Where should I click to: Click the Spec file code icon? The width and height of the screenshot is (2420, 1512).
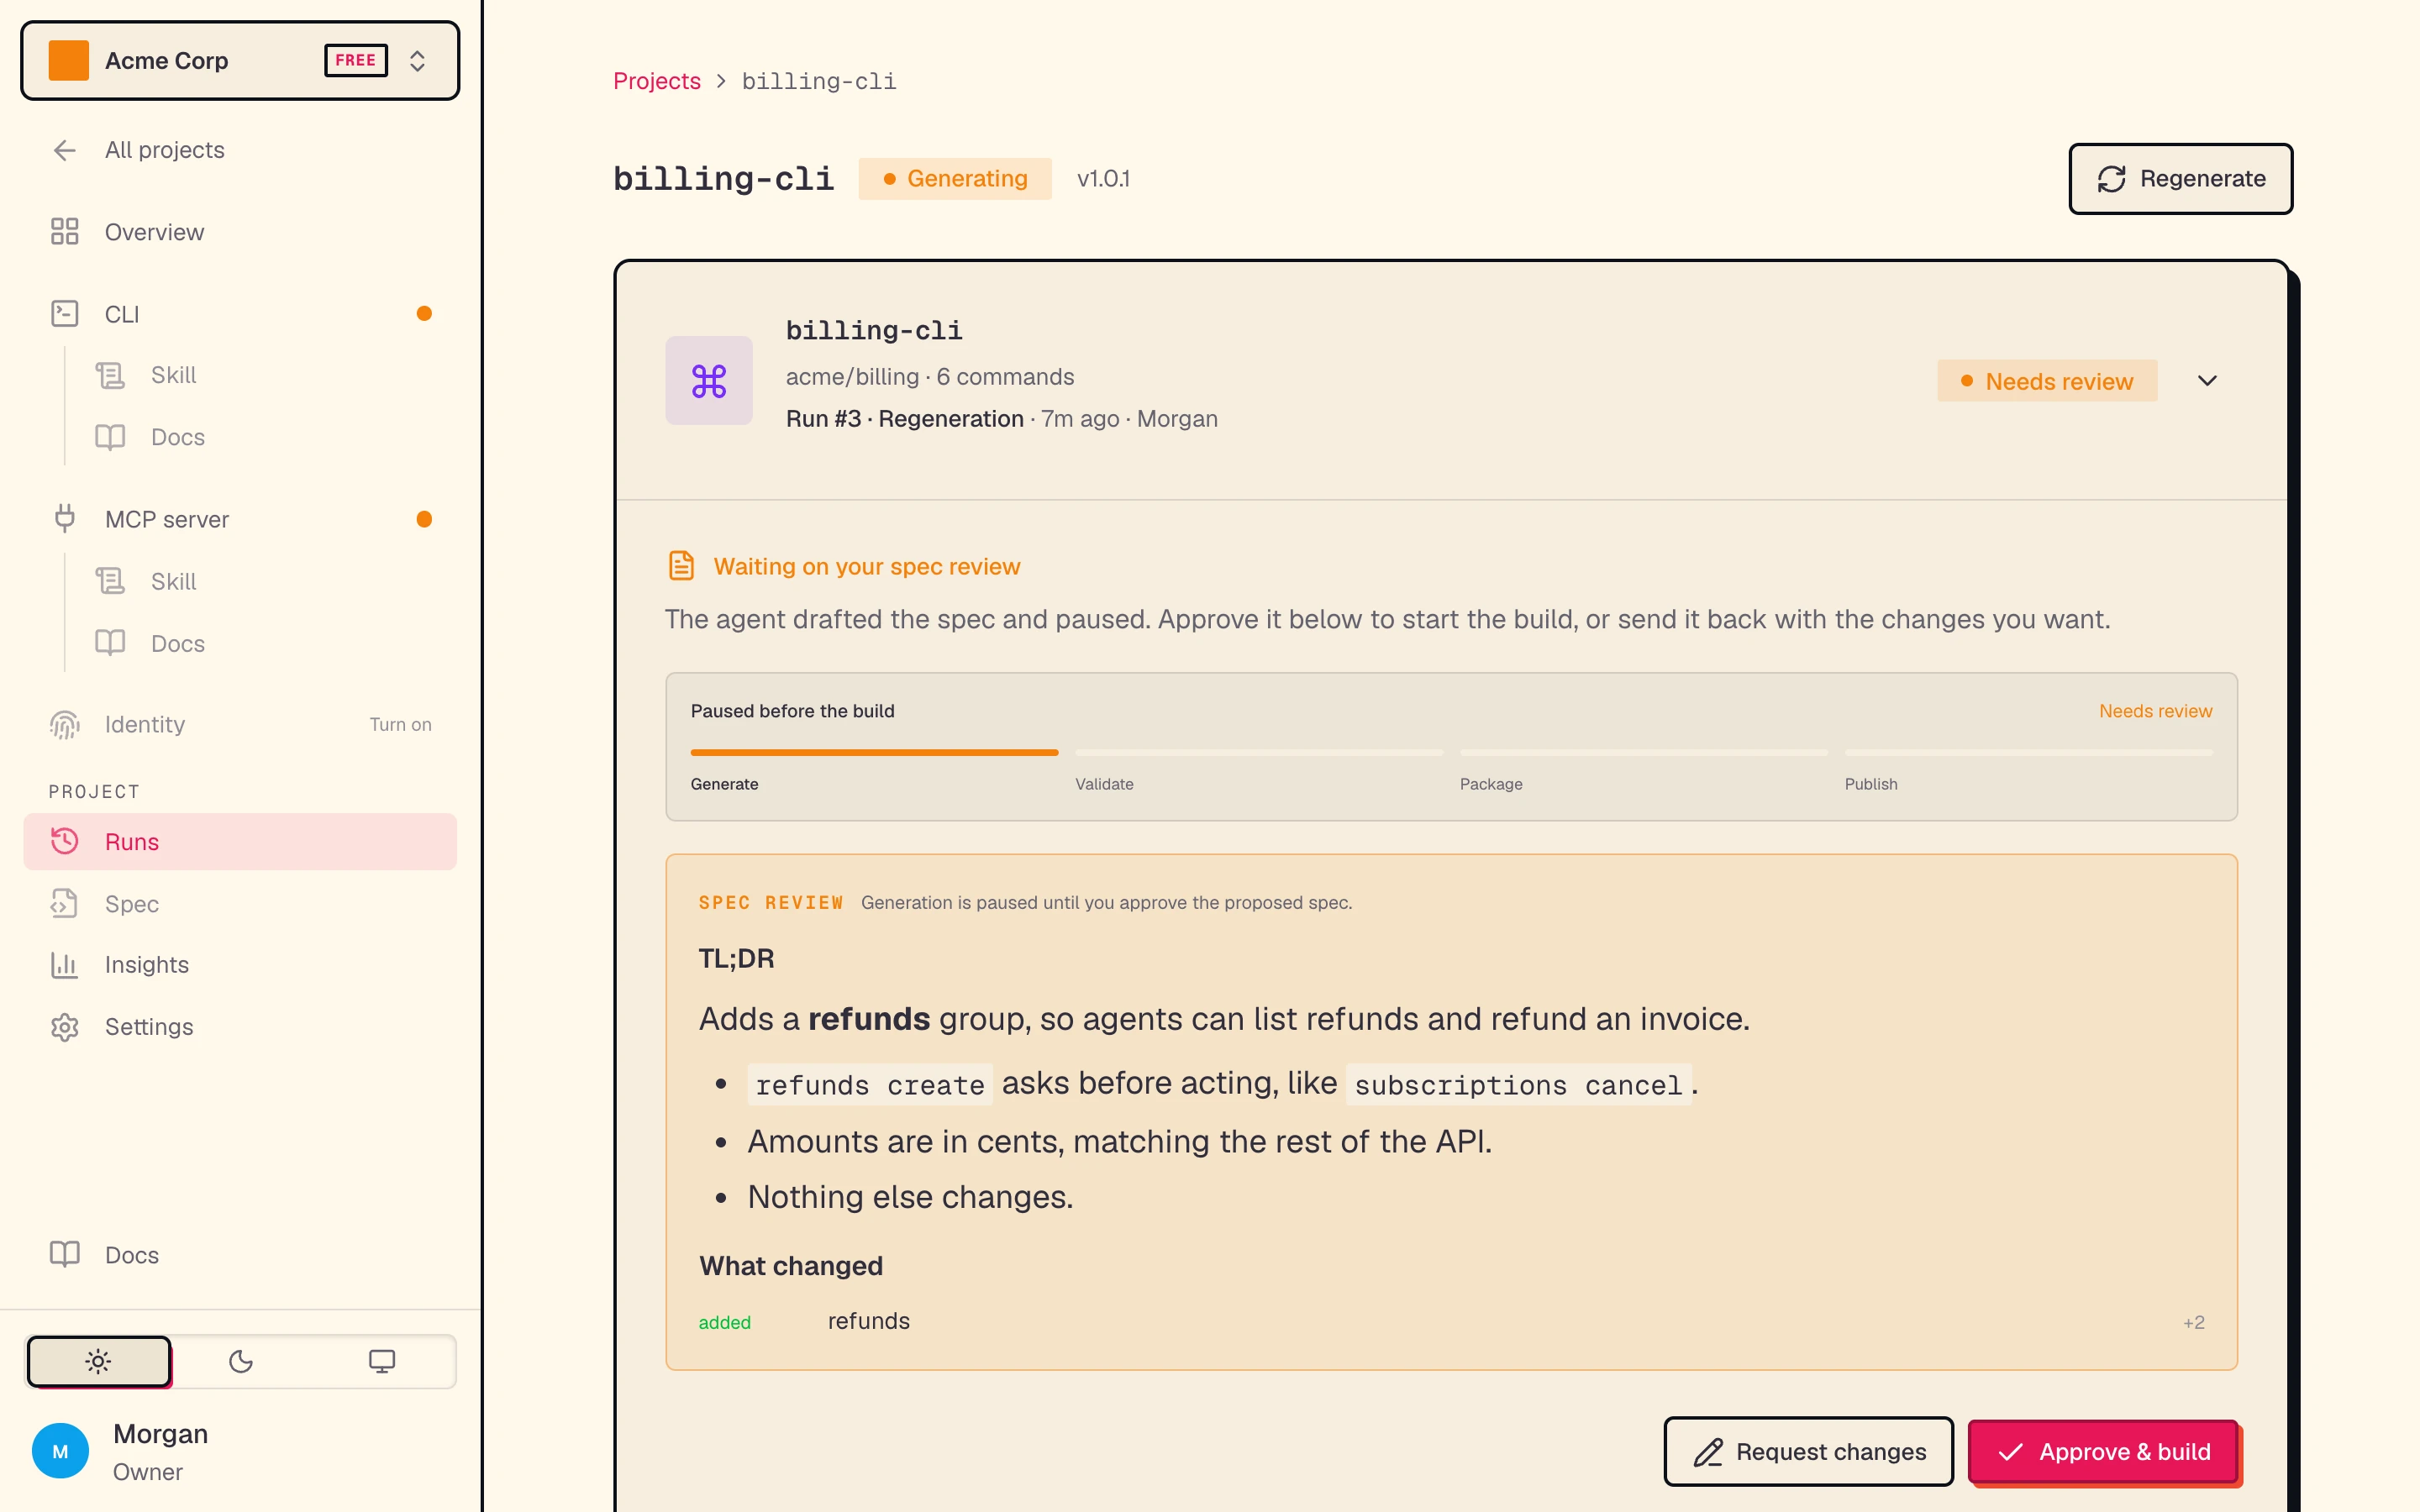click(65, 904)
